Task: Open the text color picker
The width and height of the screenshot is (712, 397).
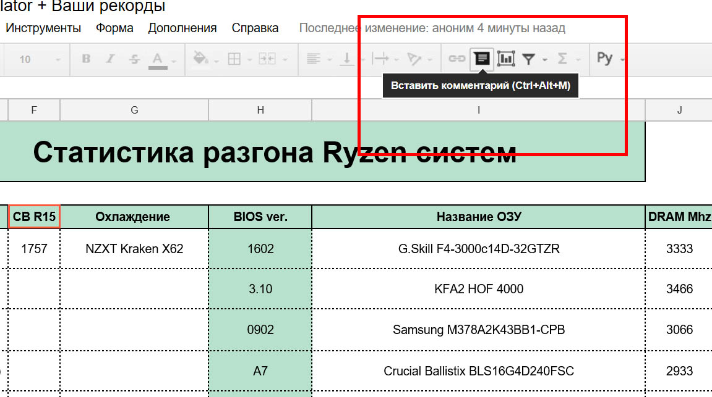Action: (x=158, y=61)
